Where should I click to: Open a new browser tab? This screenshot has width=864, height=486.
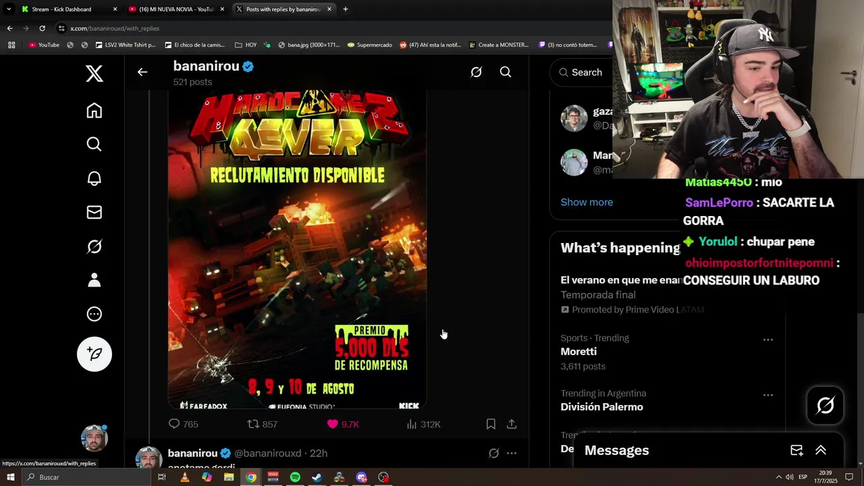[x=346, y=9]
